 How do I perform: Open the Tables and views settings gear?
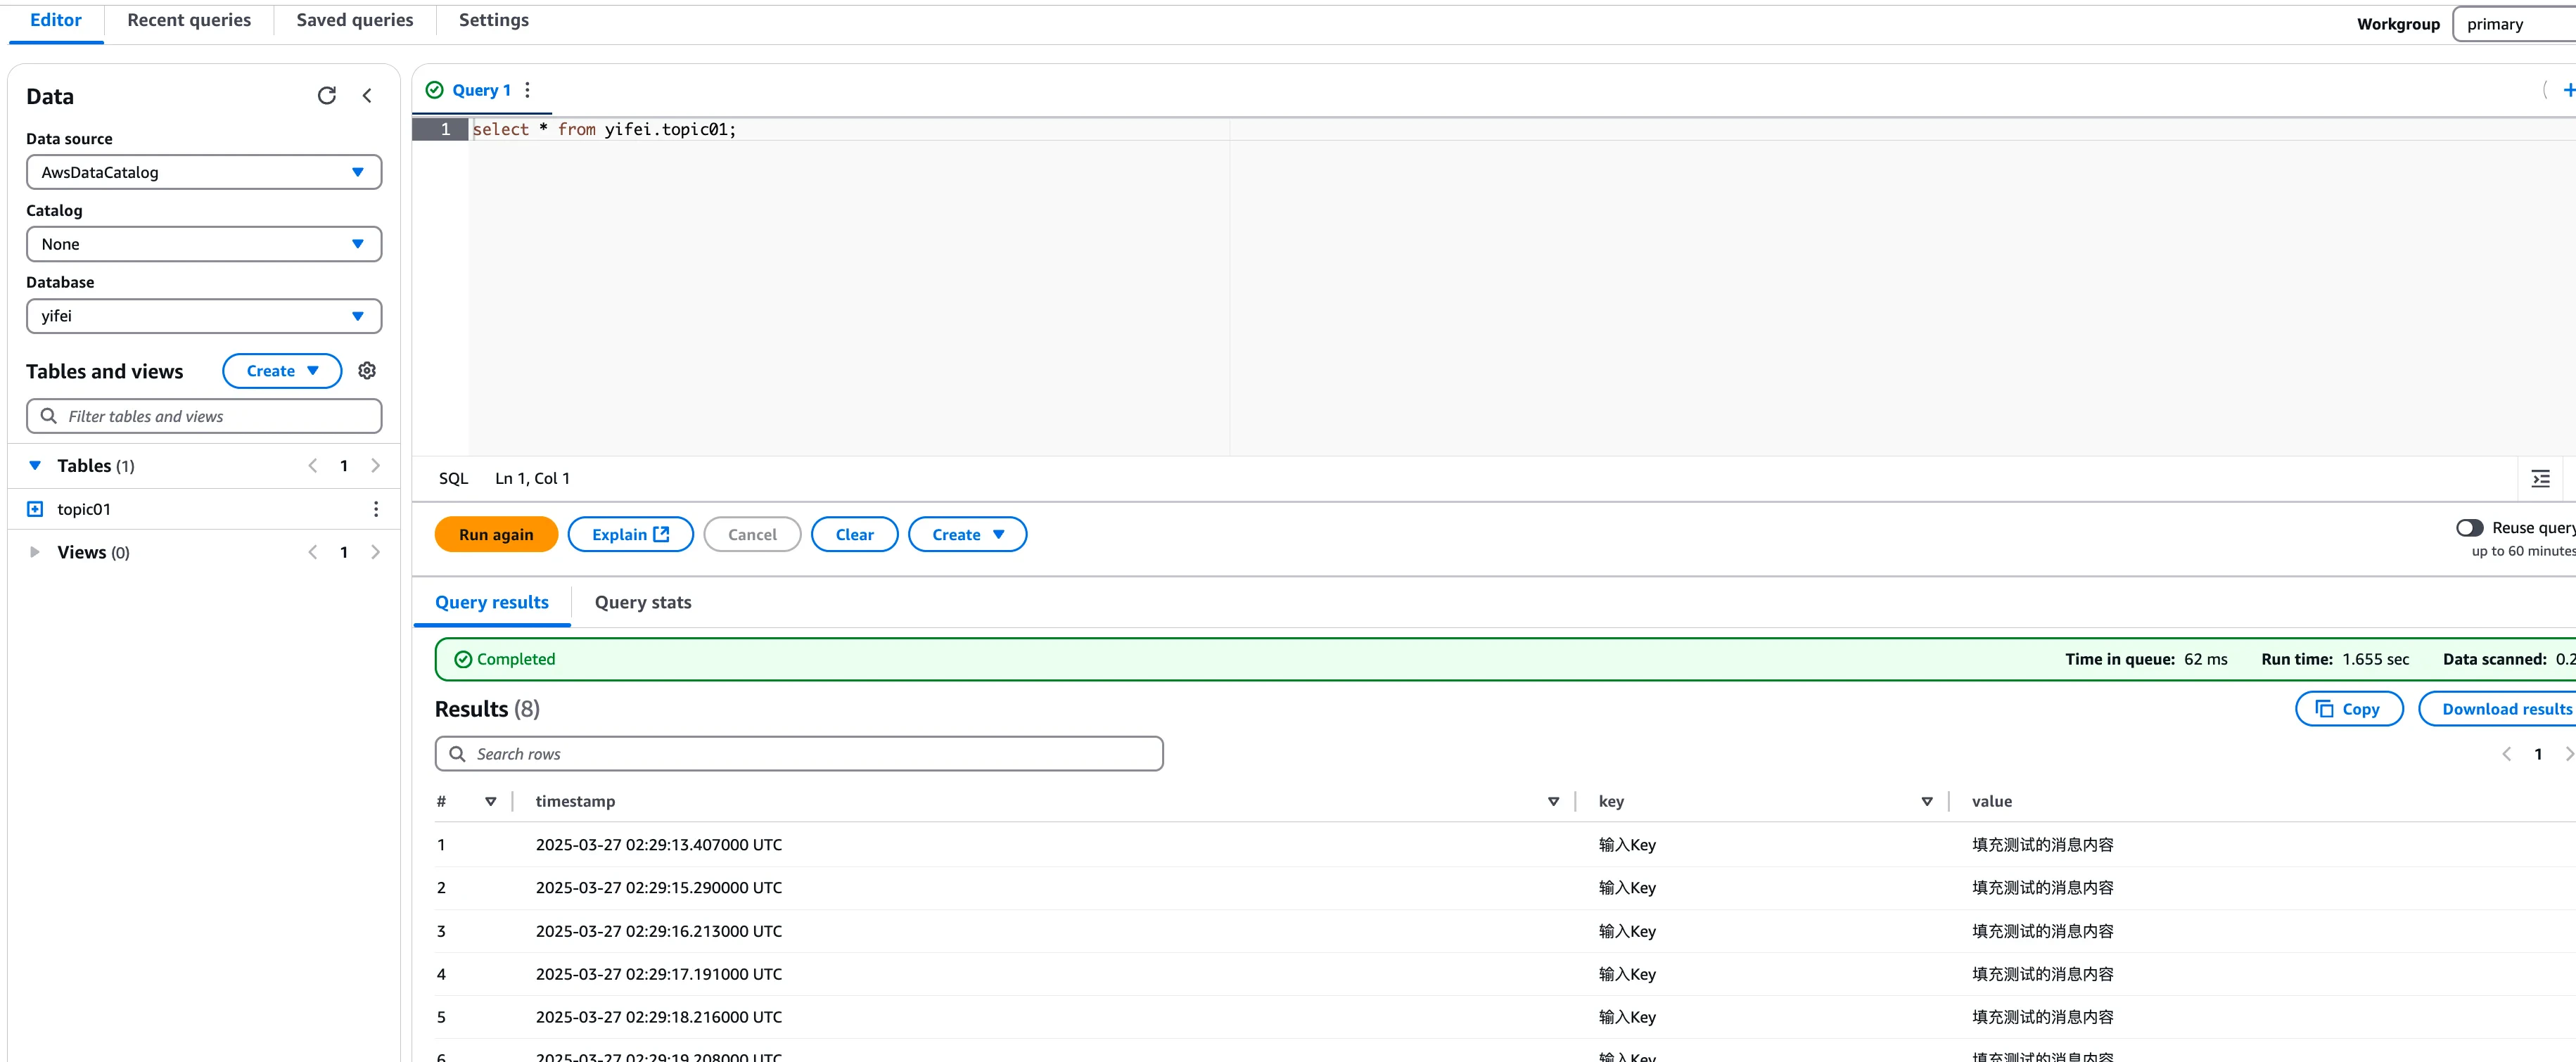[366, 370]
